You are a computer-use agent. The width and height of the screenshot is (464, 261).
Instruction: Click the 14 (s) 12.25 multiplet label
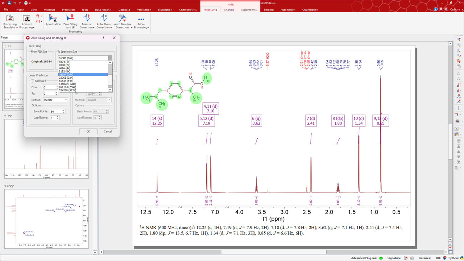157,121
